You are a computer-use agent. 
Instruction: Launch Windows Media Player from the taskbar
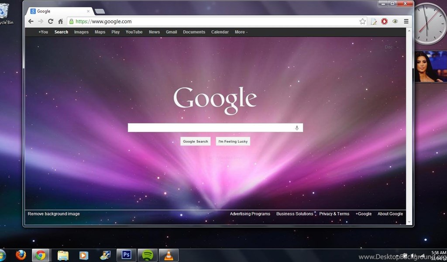pos(83,255)
